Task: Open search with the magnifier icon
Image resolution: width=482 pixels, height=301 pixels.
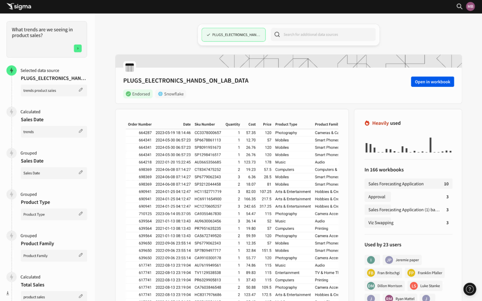Action: (459, 6)
